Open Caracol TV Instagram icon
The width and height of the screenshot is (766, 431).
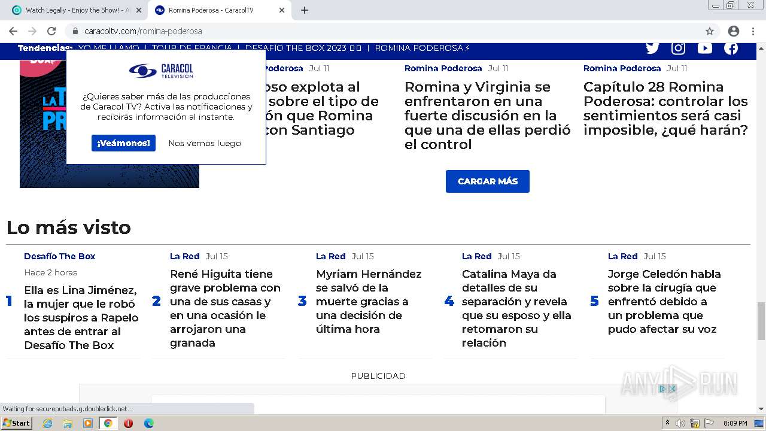[x=678, y=48]
